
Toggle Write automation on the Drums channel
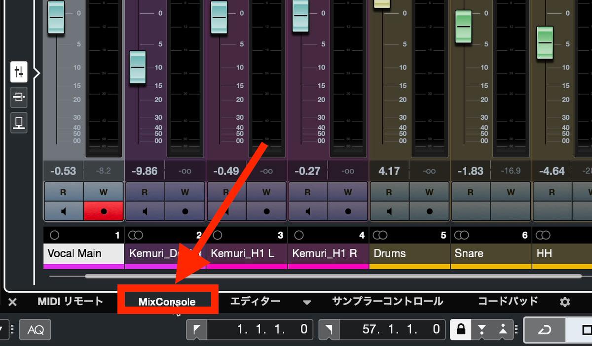[429, 192]
